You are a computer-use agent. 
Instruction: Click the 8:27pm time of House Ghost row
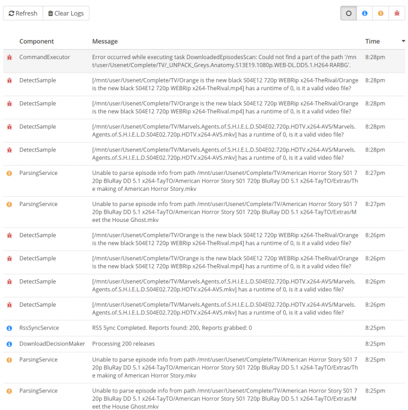375,204
